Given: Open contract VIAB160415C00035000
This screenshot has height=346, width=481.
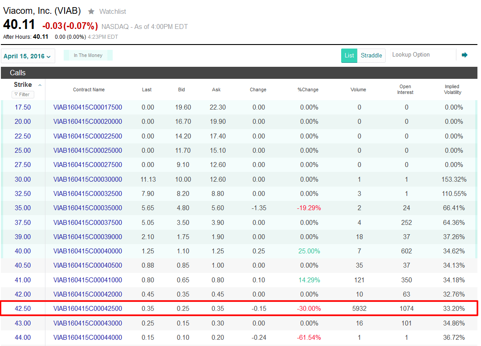Looking at the screenshot, I should (88, 208).
